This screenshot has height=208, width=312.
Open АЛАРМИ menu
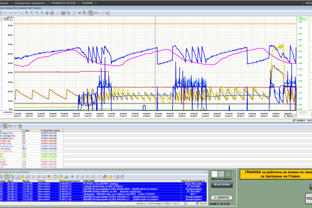click(x=87, y=3)
